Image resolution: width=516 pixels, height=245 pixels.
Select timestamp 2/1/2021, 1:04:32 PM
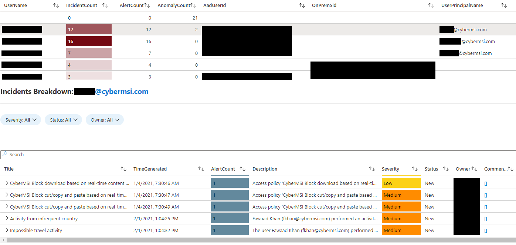pos(156,230)
